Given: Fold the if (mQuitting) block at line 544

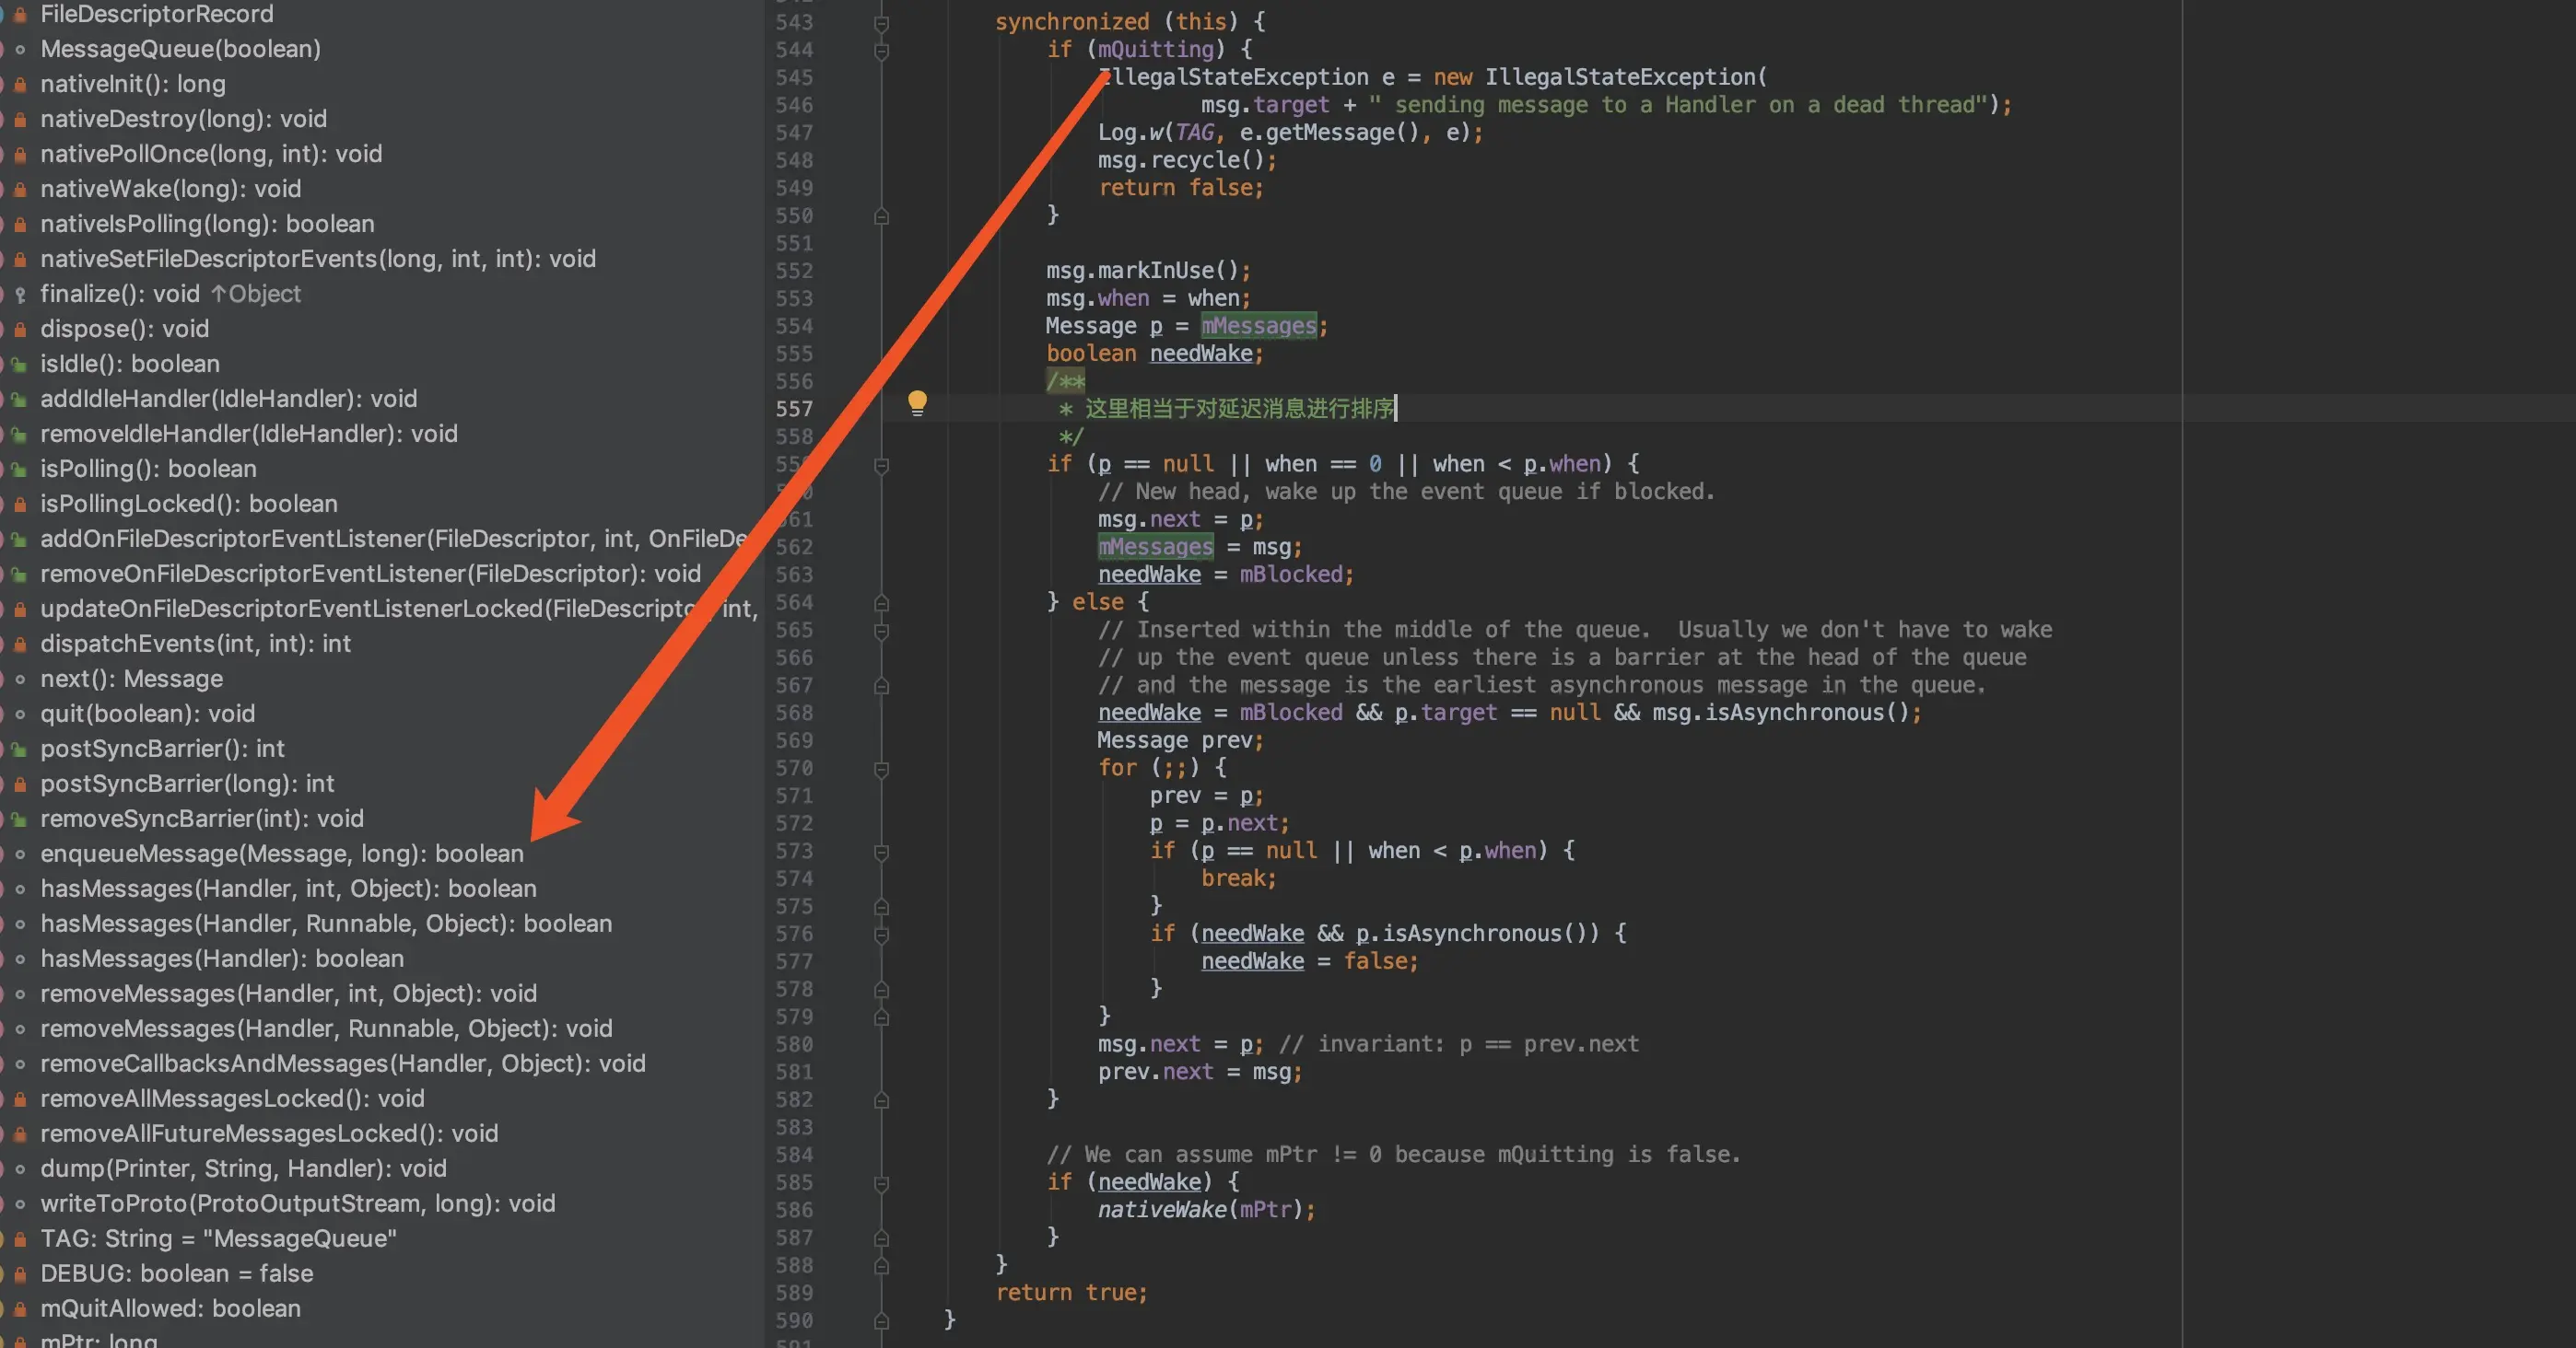Looking at the screenshot, I should coord(881,50).
